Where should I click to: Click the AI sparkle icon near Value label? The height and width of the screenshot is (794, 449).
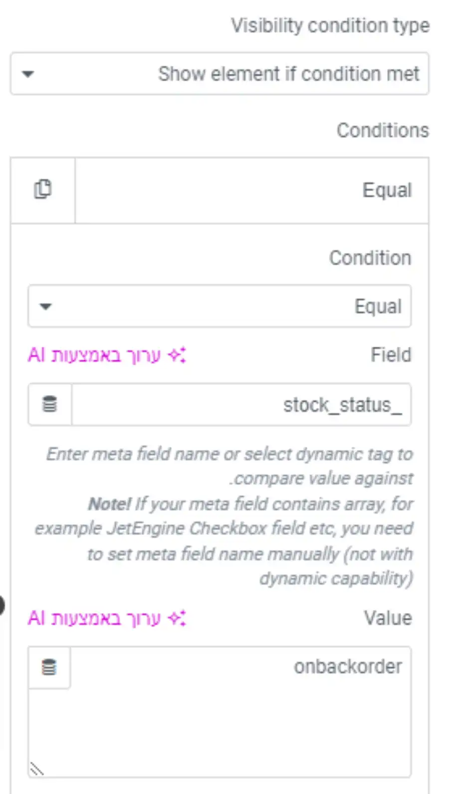(x=177, y=618)
